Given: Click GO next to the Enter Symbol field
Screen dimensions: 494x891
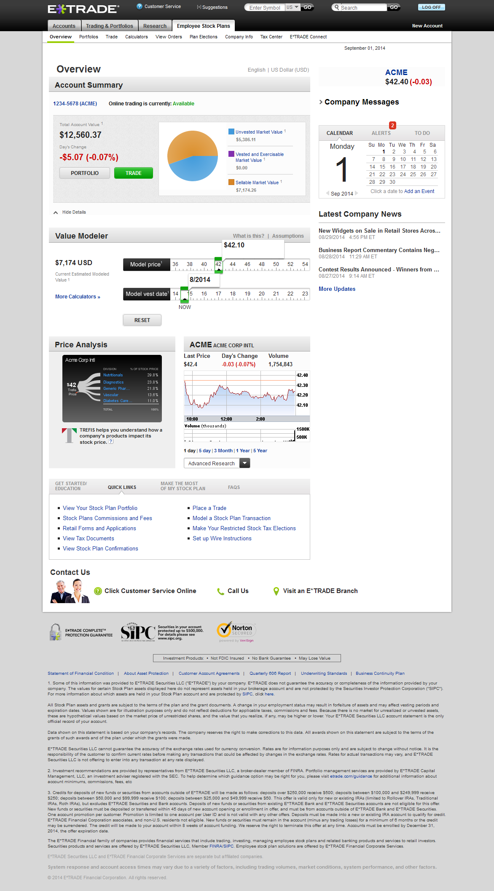Looking at the screenshot, I should pyautogui.click(x=308, y=7).
